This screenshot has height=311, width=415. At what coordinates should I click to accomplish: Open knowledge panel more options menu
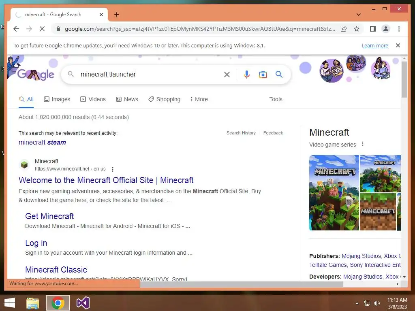pyautogui.click(x=363, y=144)
